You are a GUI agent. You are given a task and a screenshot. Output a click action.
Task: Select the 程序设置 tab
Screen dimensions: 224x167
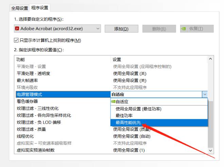(40, 8)
